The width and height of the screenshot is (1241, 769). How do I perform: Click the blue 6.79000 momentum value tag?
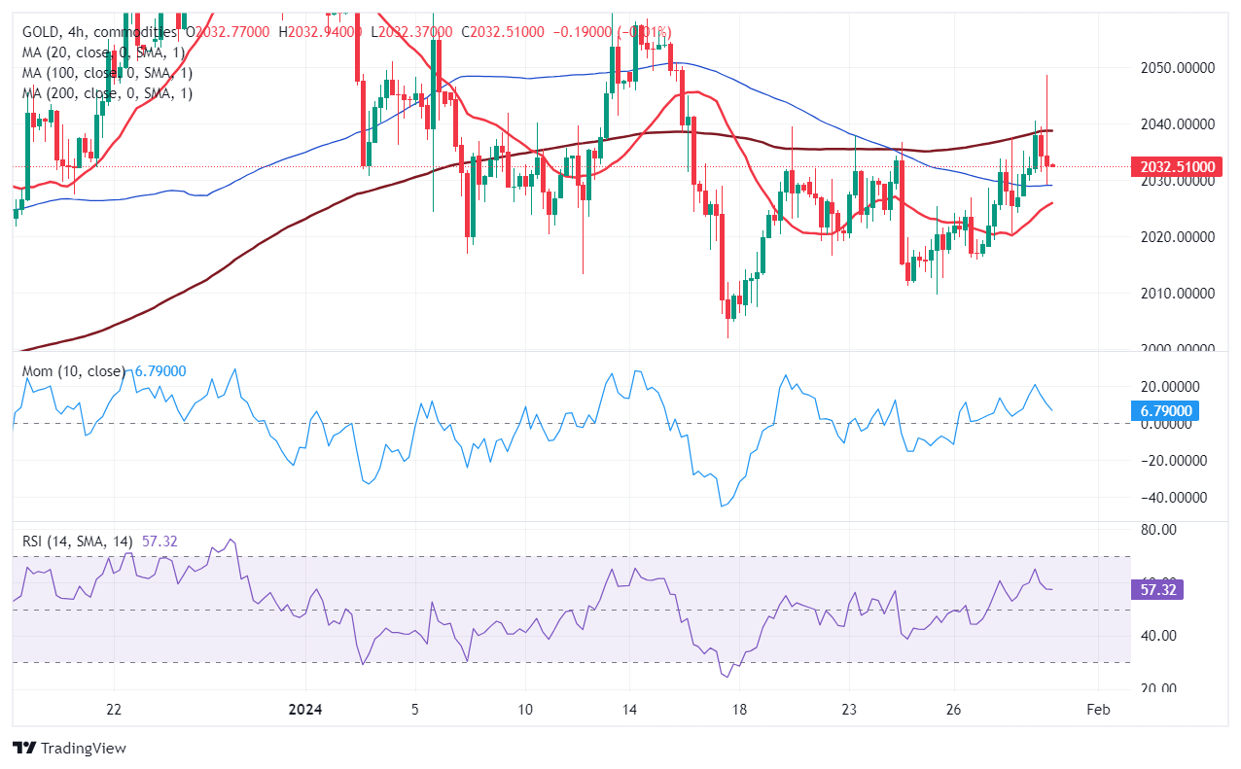tap(1167, 411)
